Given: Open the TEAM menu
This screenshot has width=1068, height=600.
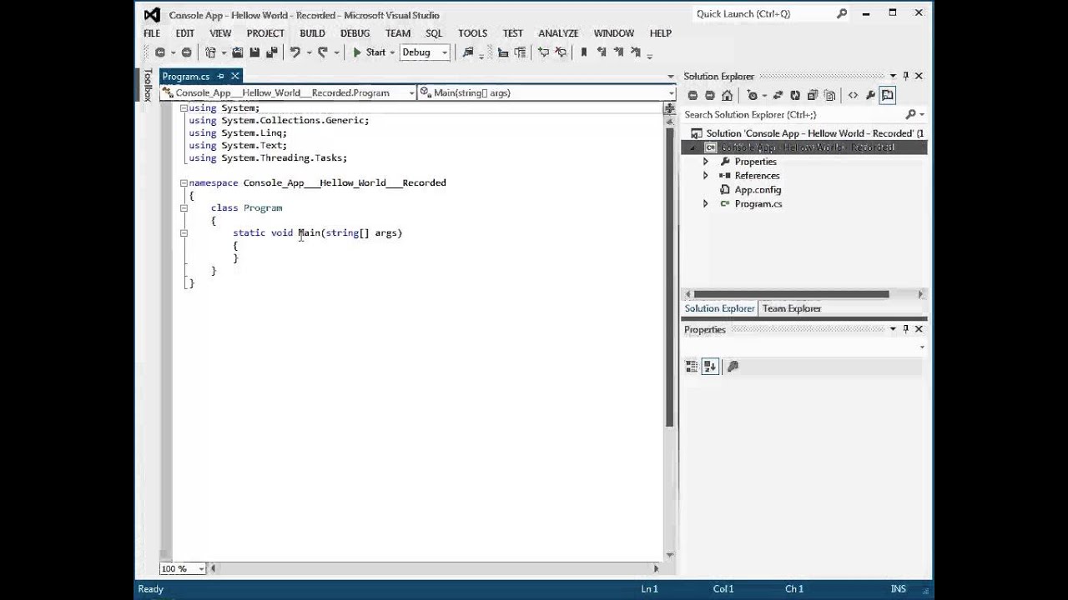Looking at the screenshot, I should pyautogui.click(x=398, y=33).
